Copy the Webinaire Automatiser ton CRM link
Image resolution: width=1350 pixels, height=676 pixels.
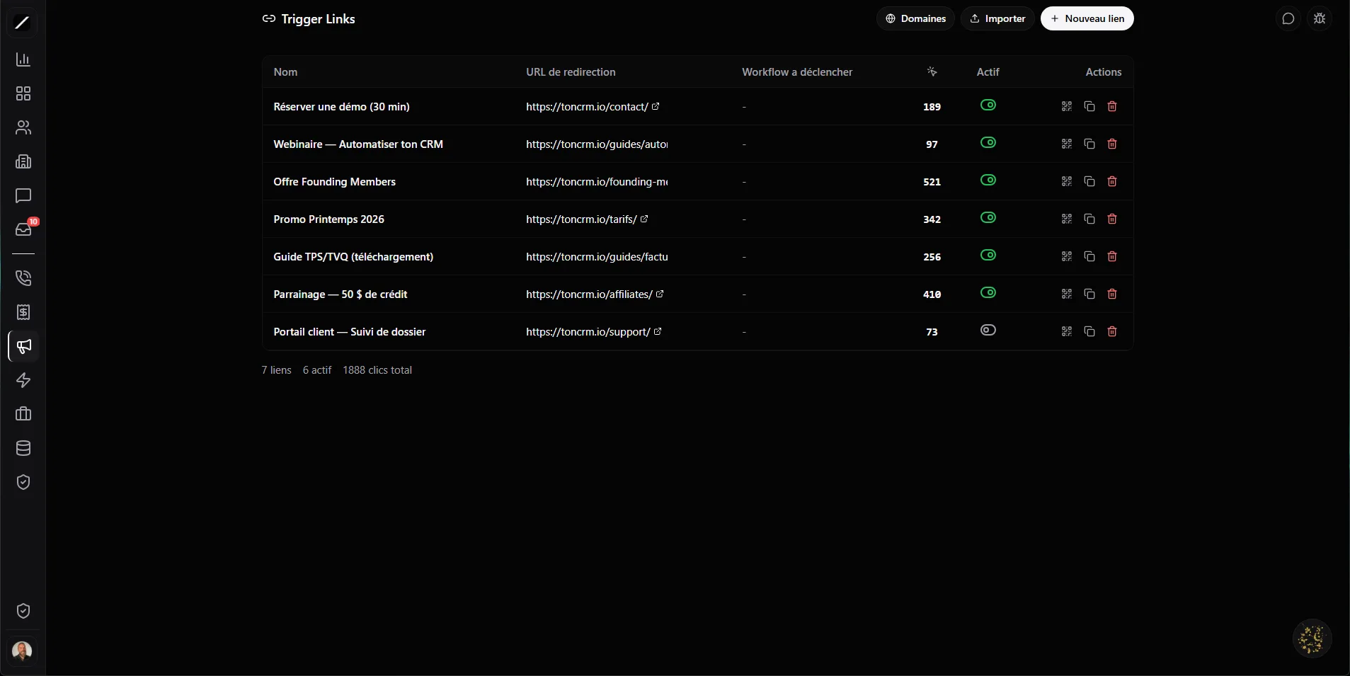click(x=1089, y=144)
